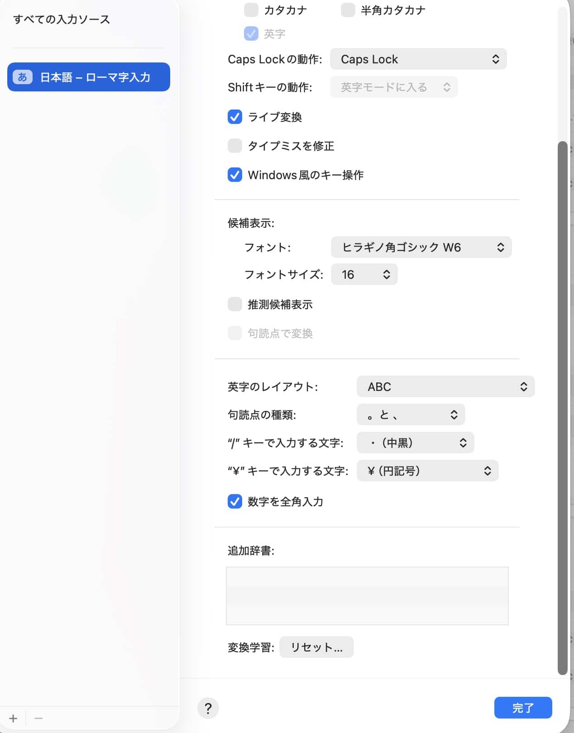
Task: Open the Caps Lockの動作 dropdown
Action: [418, 59]
